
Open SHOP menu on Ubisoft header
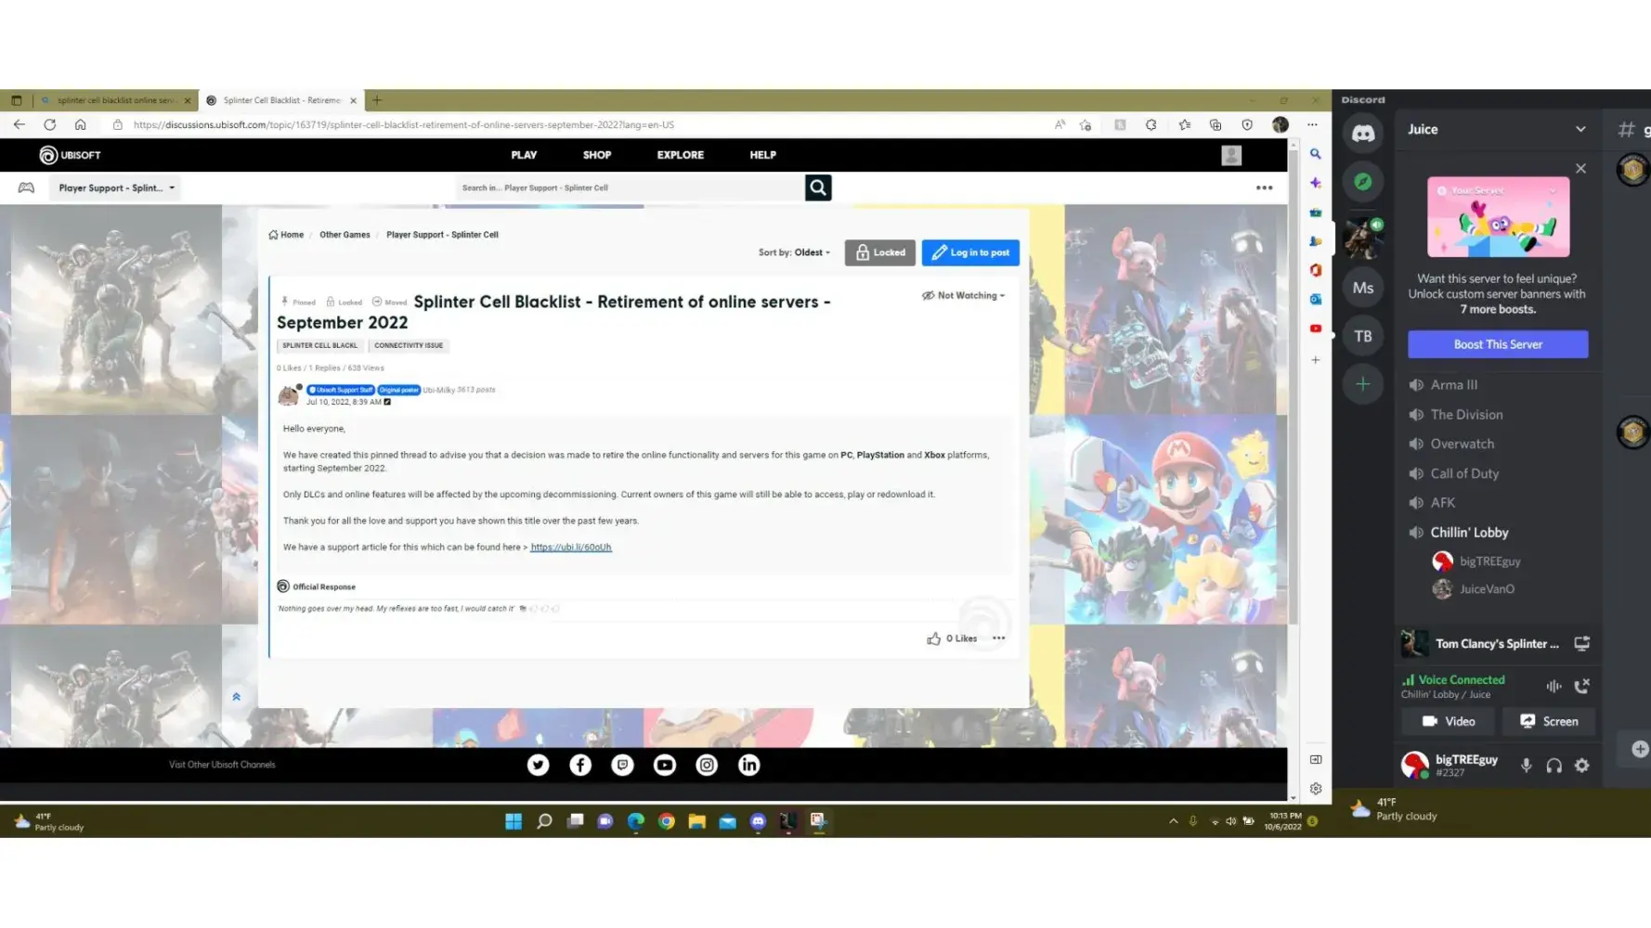click(597, 155)
